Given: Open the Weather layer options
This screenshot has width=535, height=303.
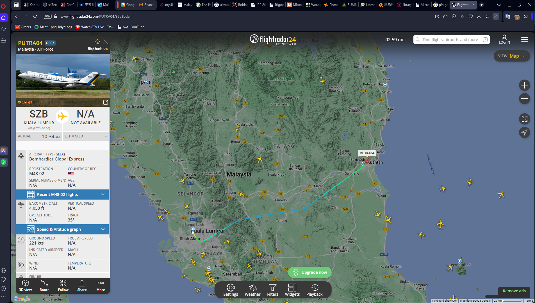Looking at the screenshot, I should tap(252, 290).
